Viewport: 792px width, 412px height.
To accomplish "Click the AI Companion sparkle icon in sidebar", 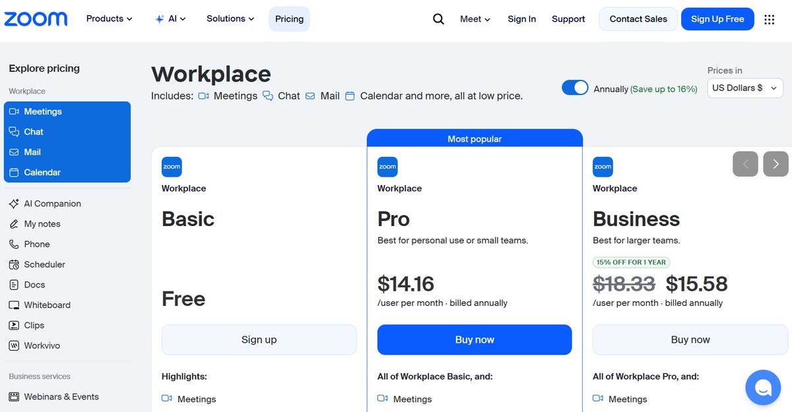I will [x=14, y=204].
